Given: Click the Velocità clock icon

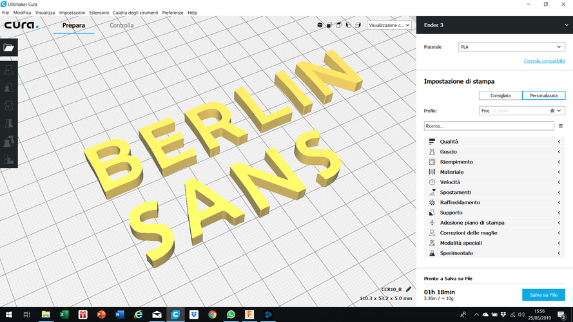Looking at the screenshot, I should point(432,182).
